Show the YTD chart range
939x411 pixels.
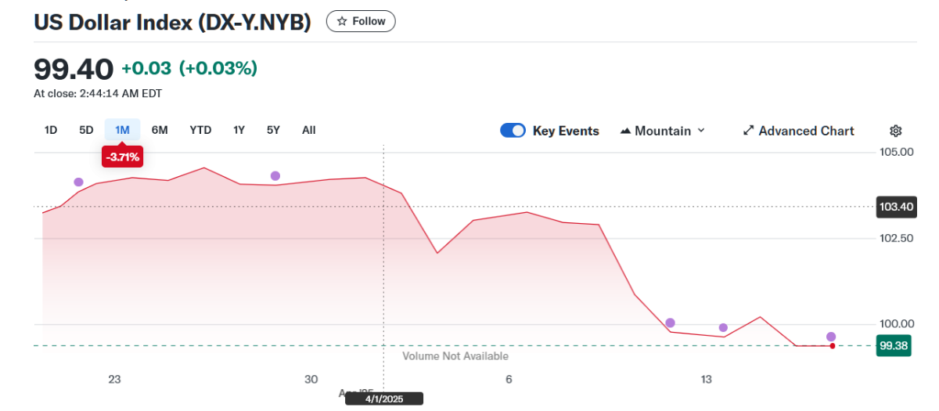point(200,130)
